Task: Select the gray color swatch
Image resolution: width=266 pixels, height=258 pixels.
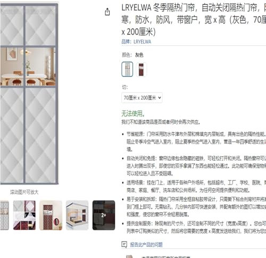Action: click(x=127, y=69)
